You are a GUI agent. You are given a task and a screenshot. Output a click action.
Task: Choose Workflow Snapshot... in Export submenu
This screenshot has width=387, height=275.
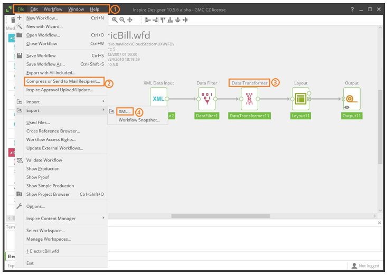(x=138, y=120)
